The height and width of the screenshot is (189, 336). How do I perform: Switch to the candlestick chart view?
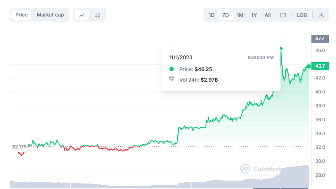point(97,15)
